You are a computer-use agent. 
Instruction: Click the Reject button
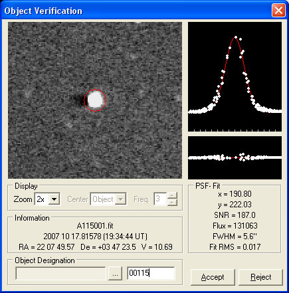click(x=260, y=277)
